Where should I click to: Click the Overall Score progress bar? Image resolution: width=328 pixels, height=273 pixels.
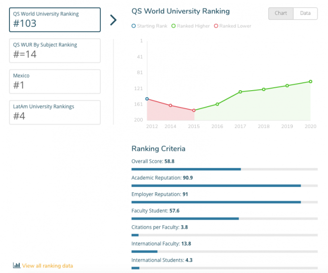click(x=225, y=169)
